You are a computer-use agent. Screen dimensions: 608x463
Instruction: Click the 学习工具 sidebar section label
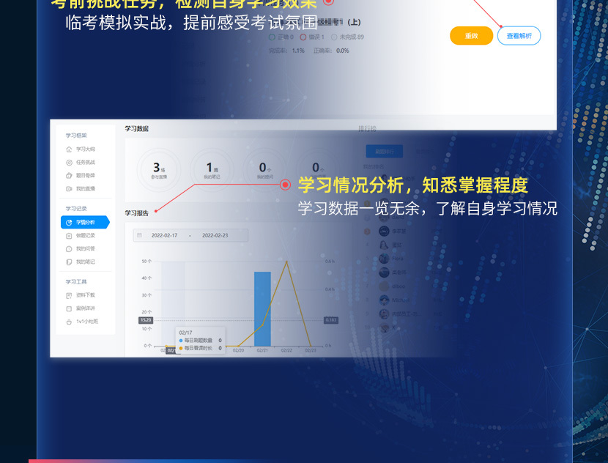(76, 282)
